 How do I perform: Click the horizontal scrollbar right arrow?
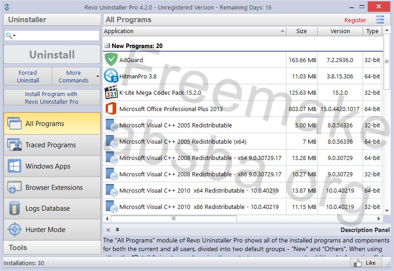click(x=379, y=218)
